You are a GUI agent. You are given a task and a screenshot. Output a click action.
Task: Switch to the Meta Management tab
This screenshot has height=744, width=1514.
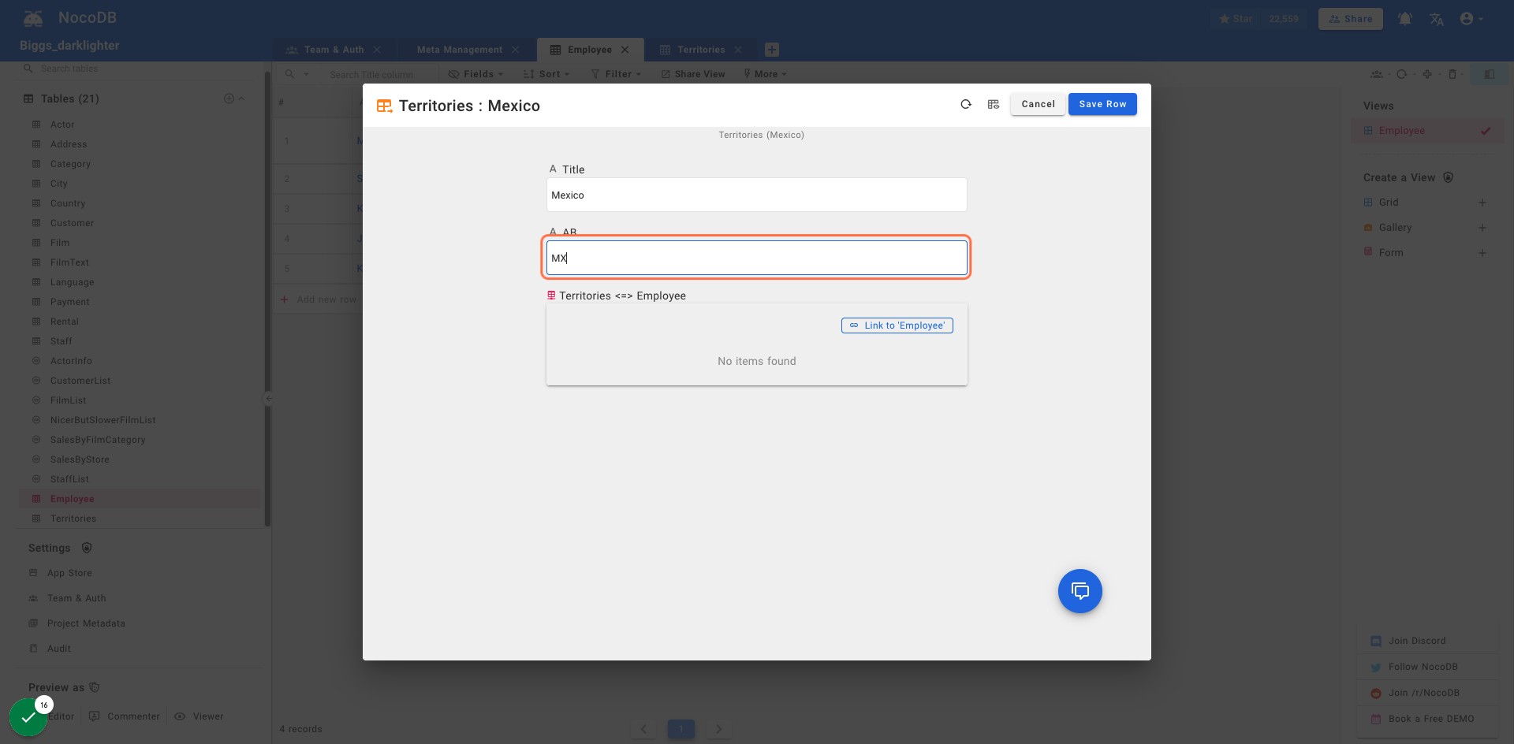click(460, 50)
